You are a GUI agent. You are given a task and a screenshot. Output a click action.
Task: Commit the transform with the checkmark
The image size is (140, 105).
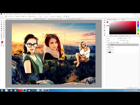69,16
